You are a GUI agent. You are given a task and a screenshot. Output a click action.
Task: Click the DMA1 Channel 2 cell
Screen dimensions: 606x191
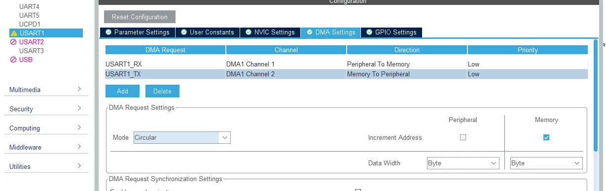(286, 74)
